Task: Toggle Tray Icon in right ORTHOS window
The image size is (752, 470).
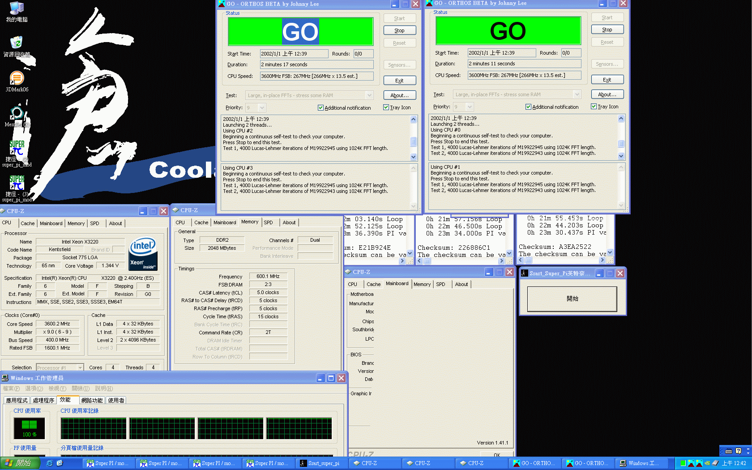Action: pyautogui.click(x=594, y=107)
